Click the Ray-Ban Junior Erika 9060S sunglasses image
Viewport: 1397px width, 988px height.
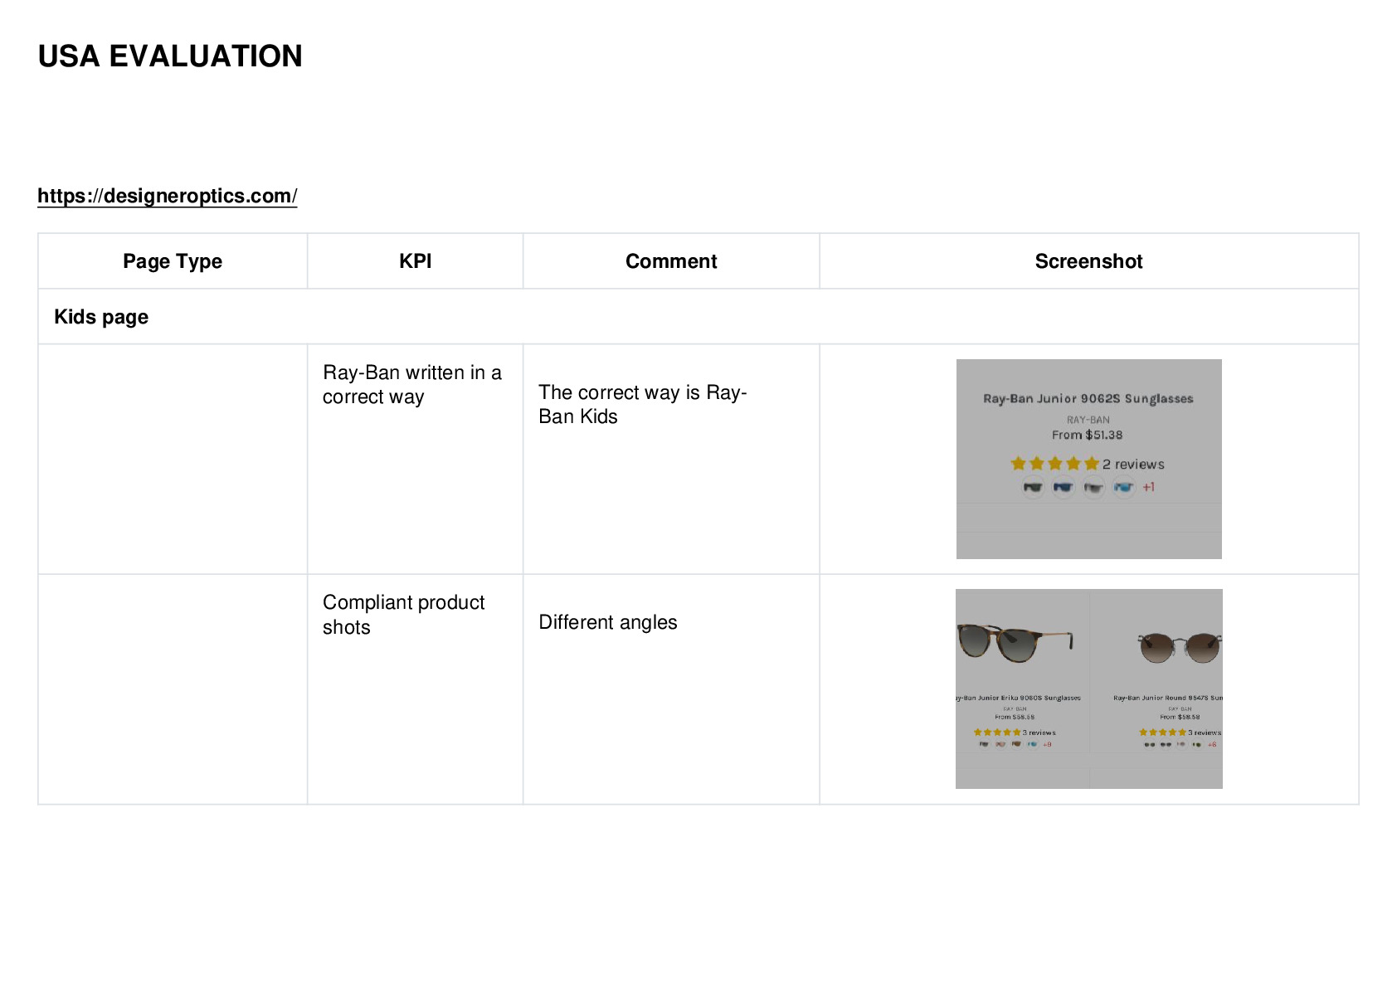pyautogui.click(x=1015, y=643)
